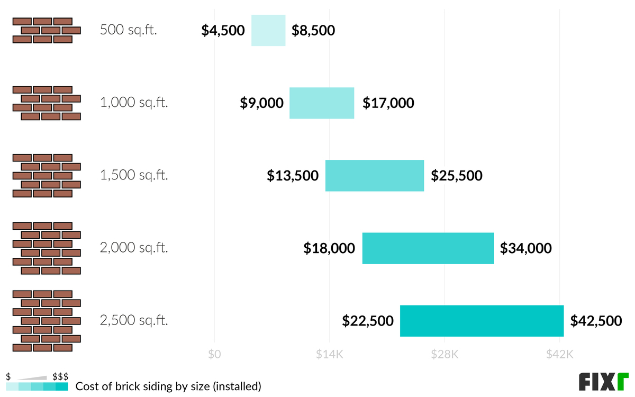Select the 500 sq.ft. cost bar
Viewport: 635px width, 397px height.
click(268, 30)
